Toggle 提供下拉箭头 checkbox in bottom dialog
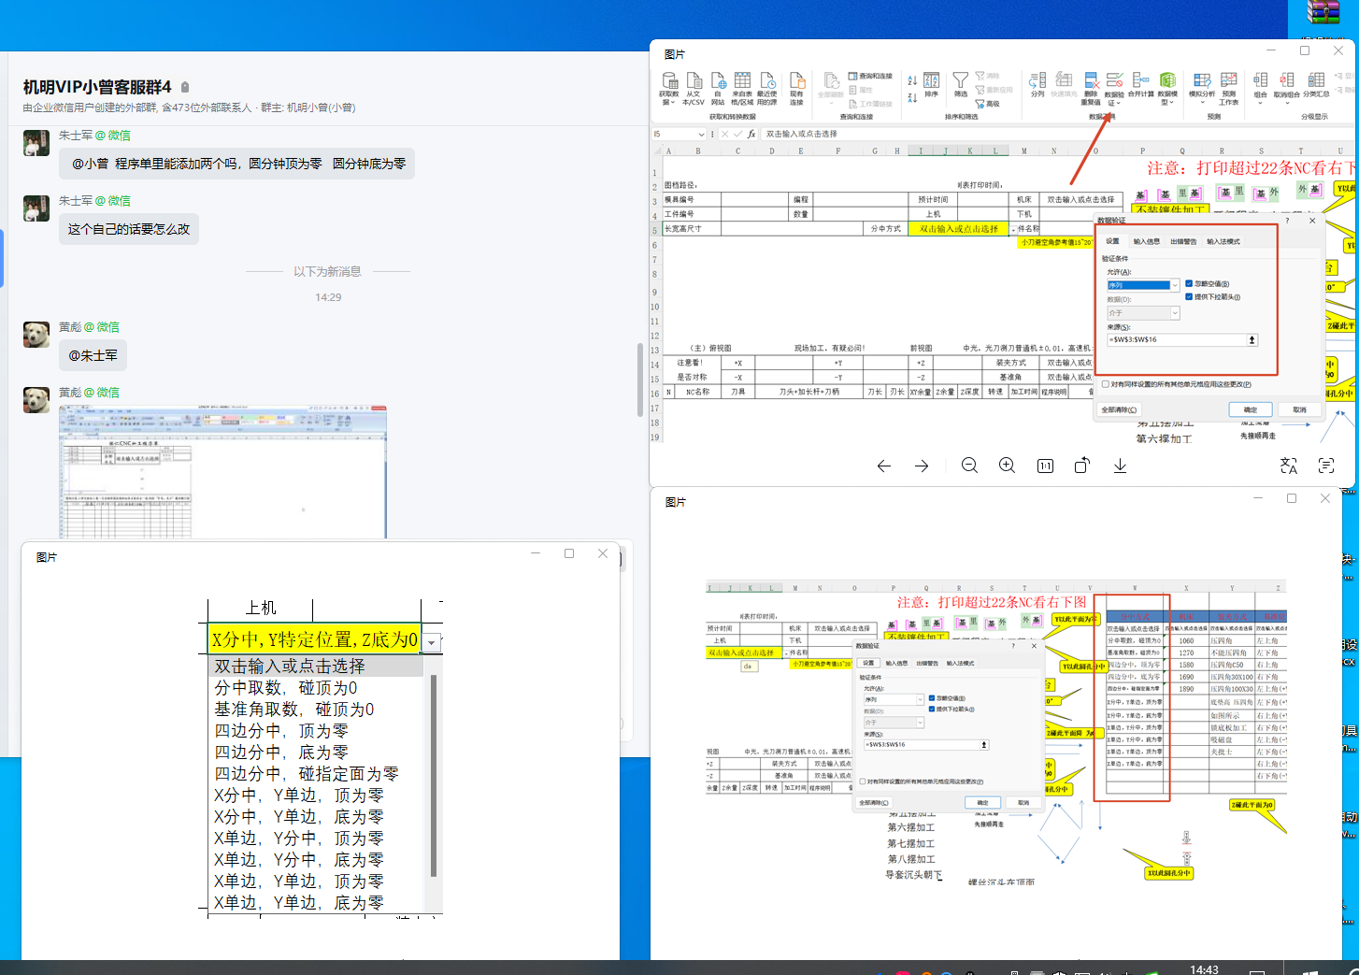The image size is (1359, 975). click(932, 709)
